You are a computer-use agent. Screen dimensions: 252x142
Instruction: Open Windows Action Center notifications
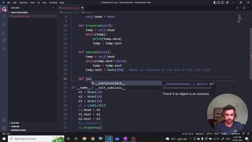click(x=247, y=138)
